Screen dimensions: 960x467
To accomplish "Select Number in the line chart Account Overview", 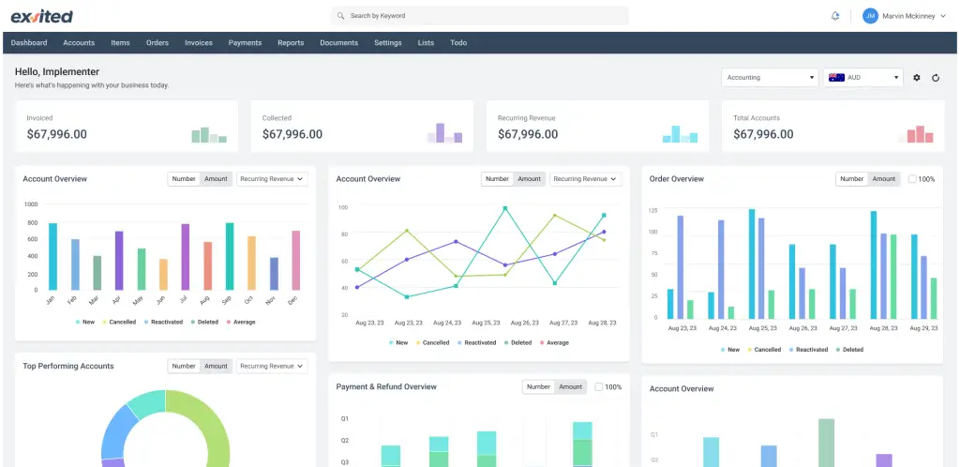I will pyautogui.click(x=497, y=179).
